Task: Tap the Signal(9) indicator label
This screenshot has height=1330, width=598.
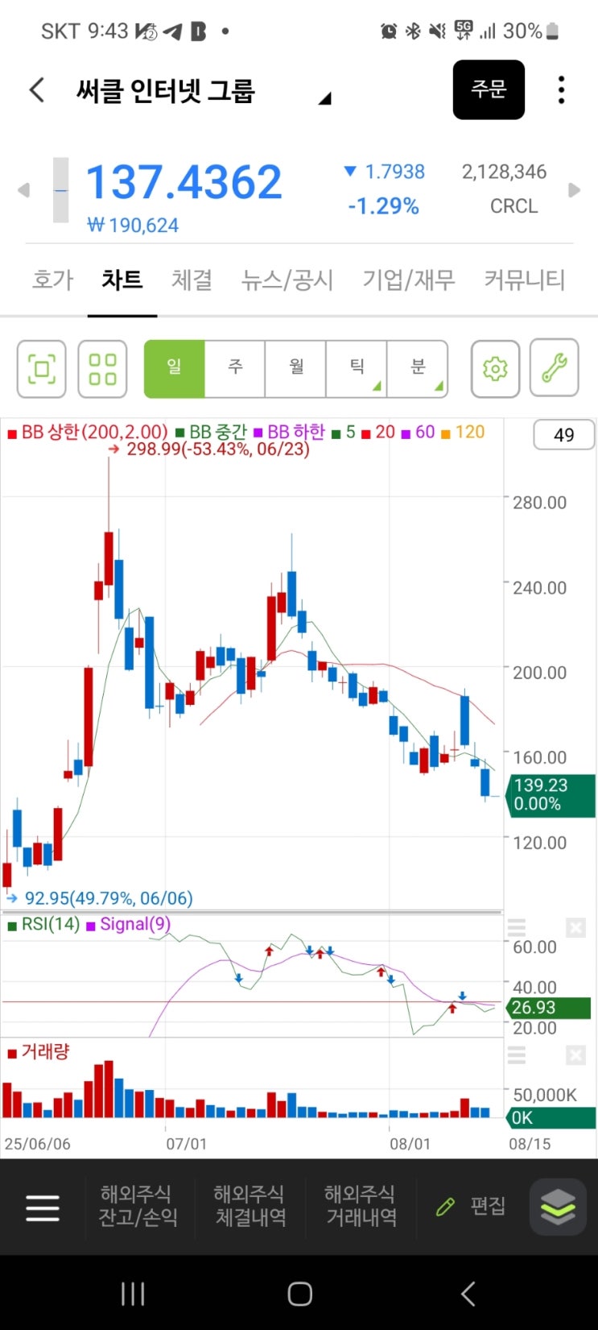Action: [129, 924]
